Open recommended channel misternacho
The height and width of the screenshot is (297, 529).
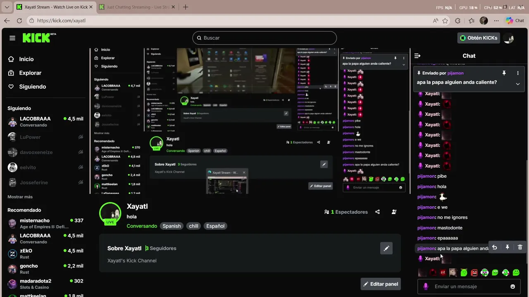point(45,224)
